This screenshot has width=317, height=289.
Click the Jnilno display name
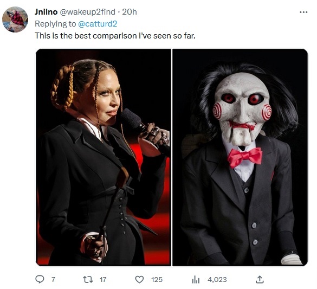click(46, 12)
